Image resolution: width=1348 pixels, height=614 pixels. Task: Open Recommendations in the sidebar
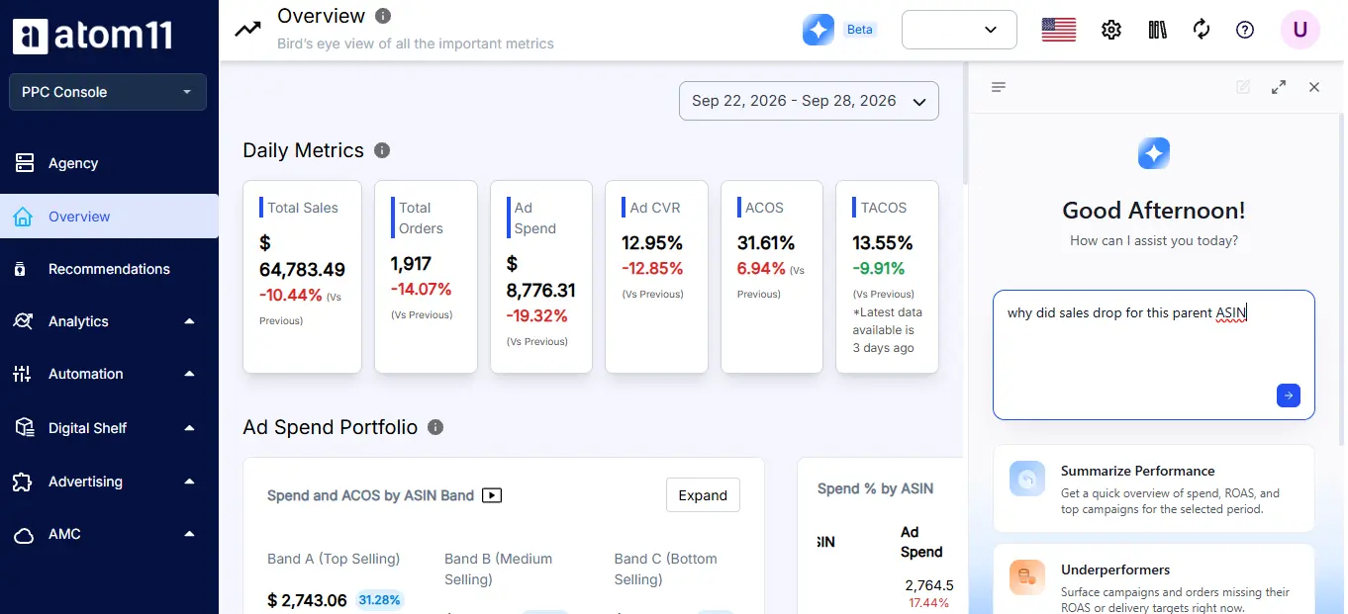point(109,269)
